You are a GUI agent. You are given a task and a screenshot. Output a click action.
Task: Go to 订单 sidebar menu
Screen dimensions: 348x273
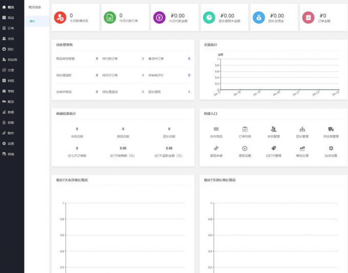click(11, 28)
